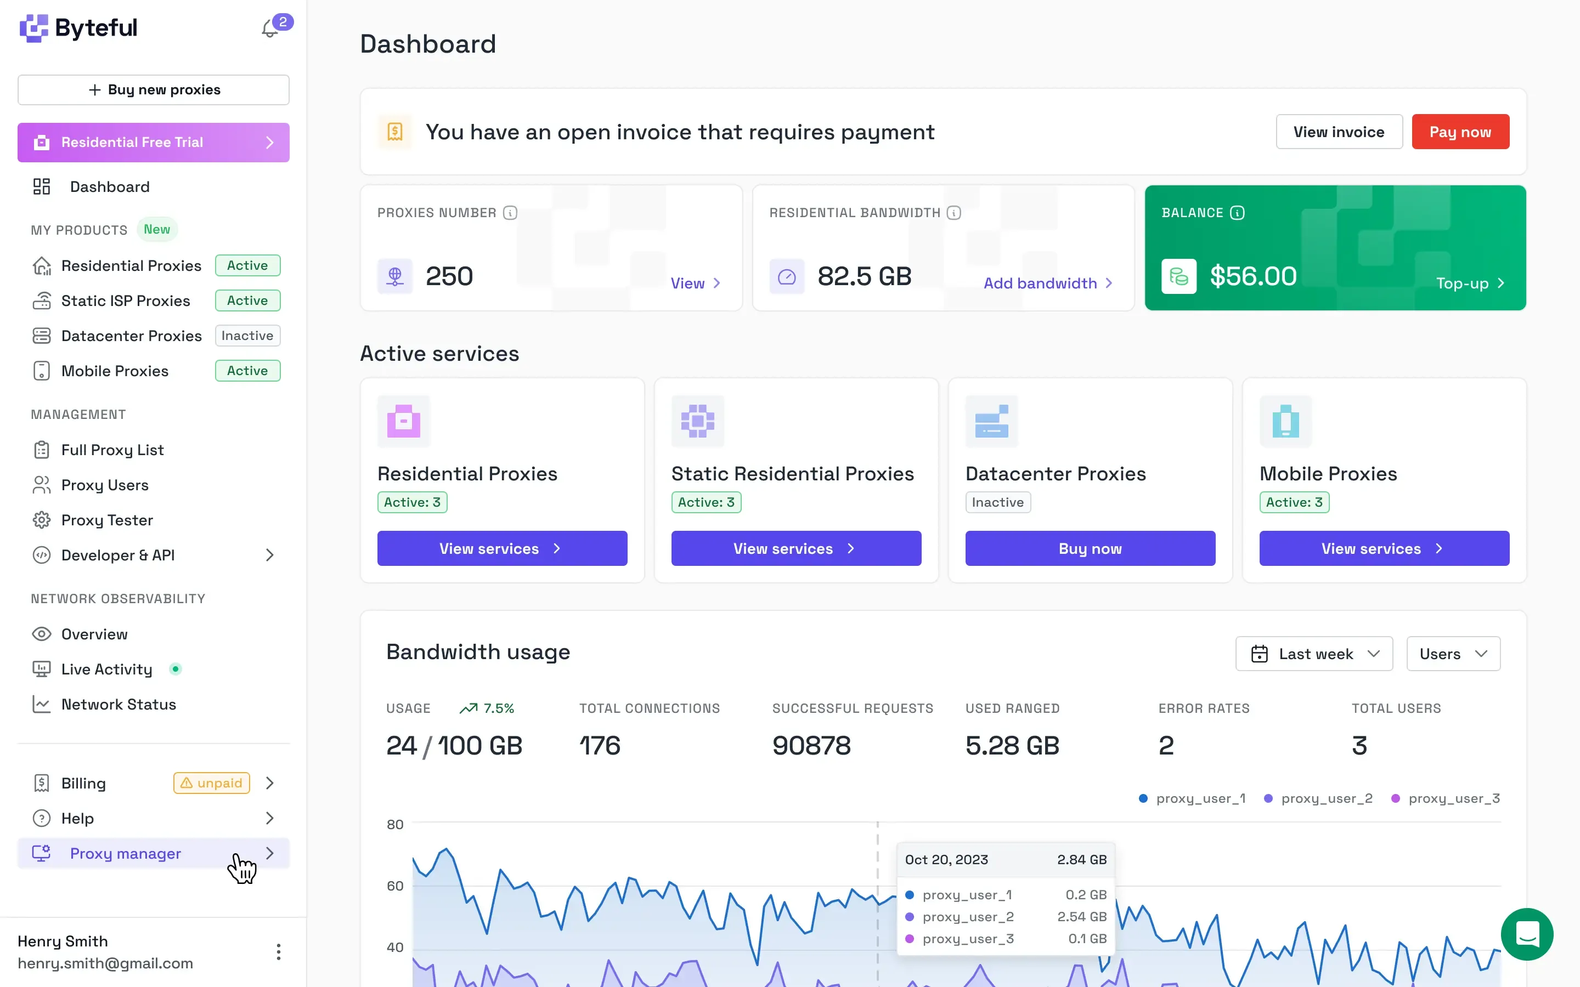Open Billing with unpaid badge
Image resolution: width=1580 pixels, height=987 pixels.
coord(83,782)
